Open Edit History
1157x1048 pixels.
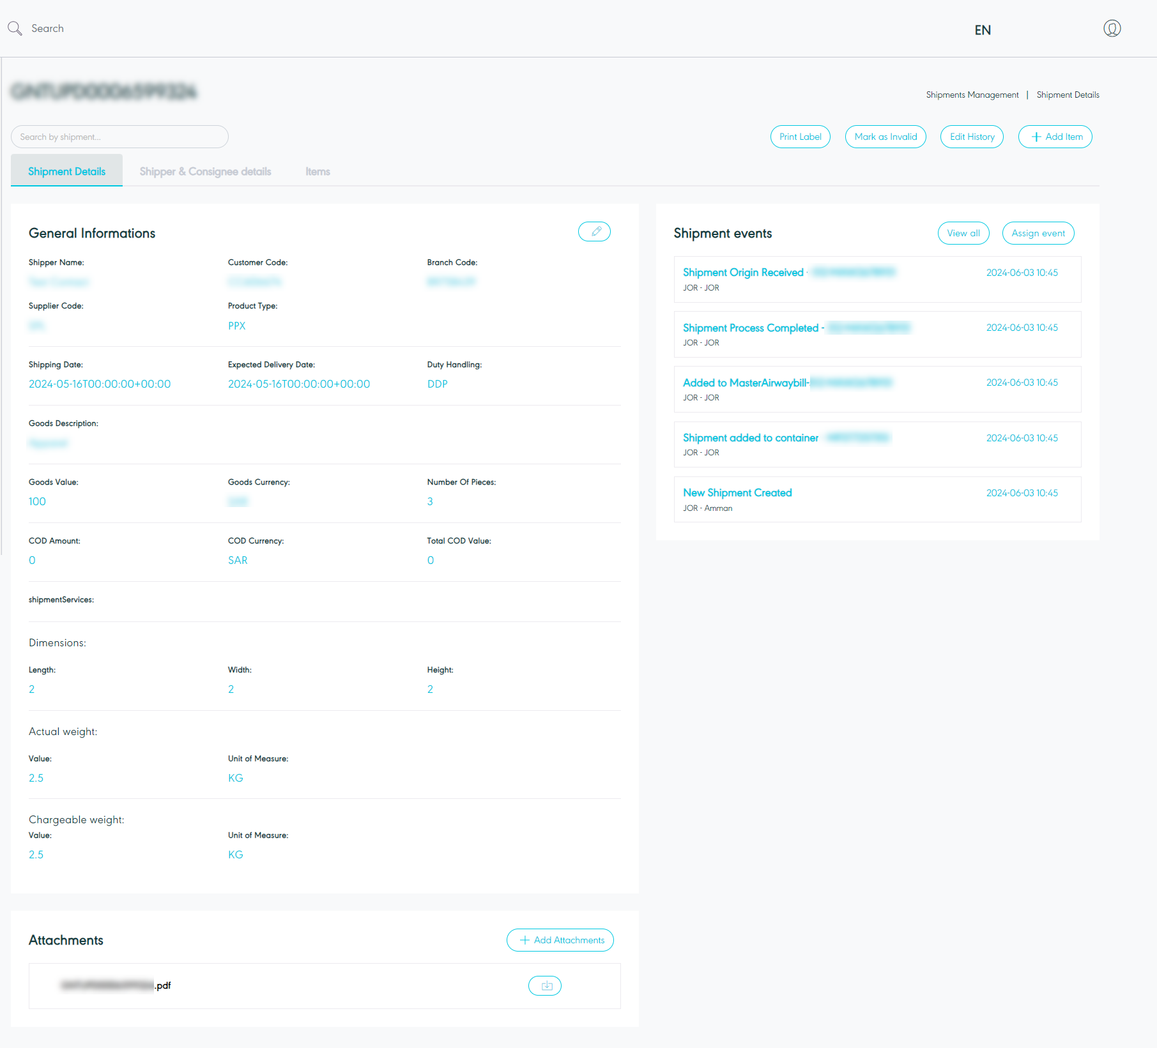click(972, 137)
